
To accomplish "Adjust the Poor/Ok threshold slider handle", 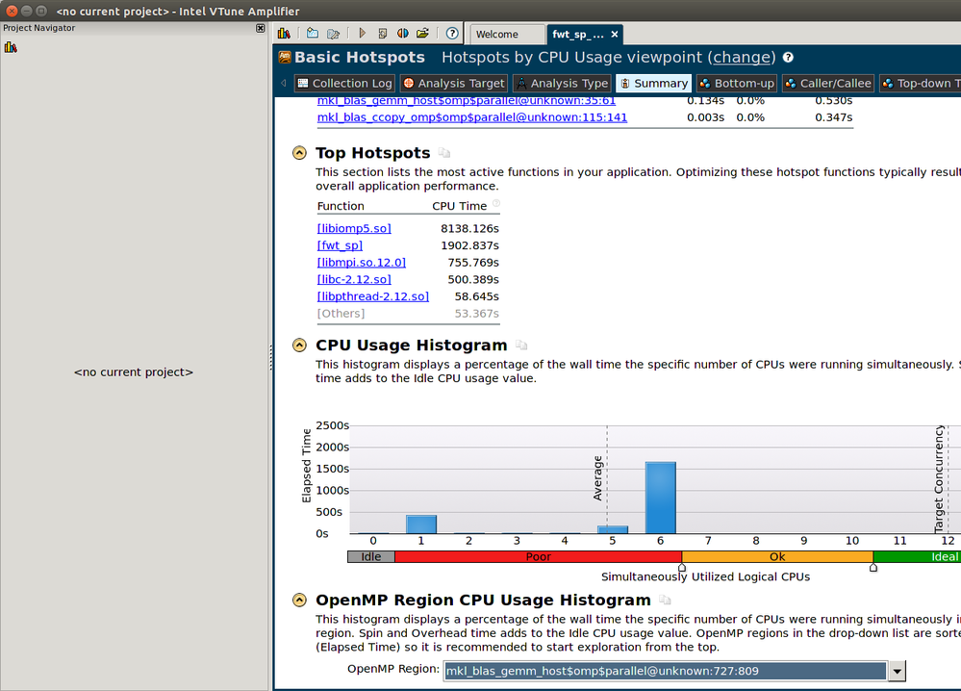I will click(681, 567).
